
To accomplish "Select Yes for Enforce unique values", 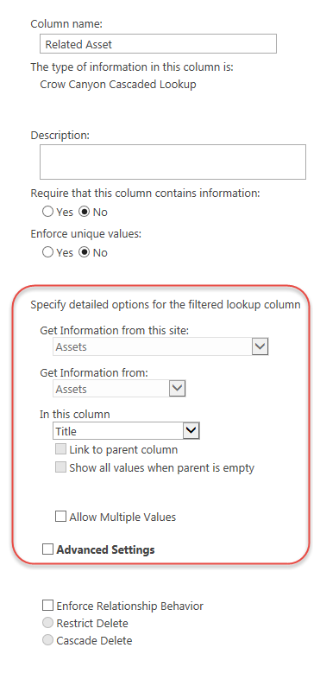I will coord(48,252).
